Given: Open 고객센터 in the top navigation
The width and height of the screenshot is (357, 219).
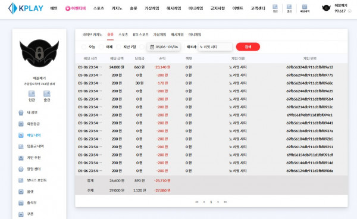Looking at the screenshot, I should 258,8.
